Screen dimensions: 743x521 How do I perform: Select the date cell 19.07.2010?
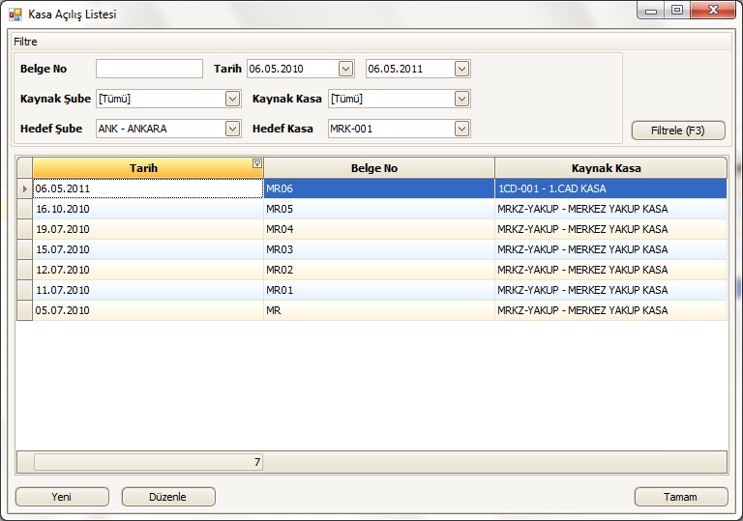coord(148,229)
